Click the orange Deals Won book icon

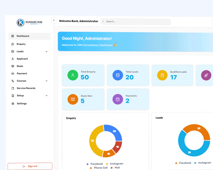73,99
